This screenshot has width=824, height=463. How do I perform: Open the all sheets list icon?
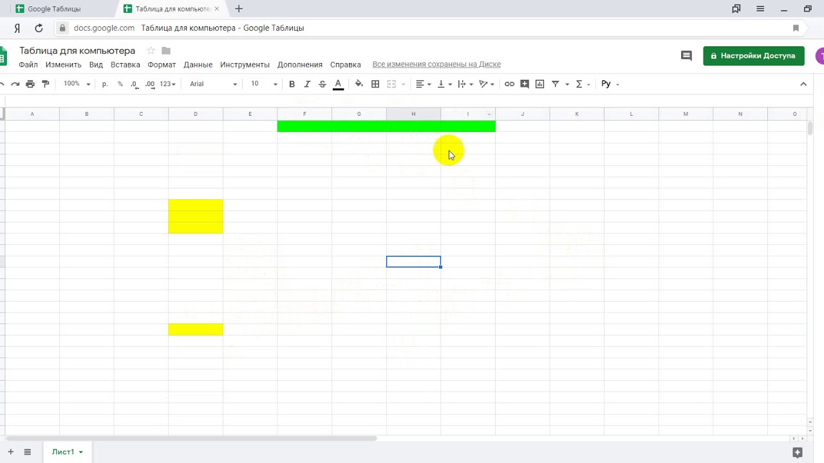(28, 452)
